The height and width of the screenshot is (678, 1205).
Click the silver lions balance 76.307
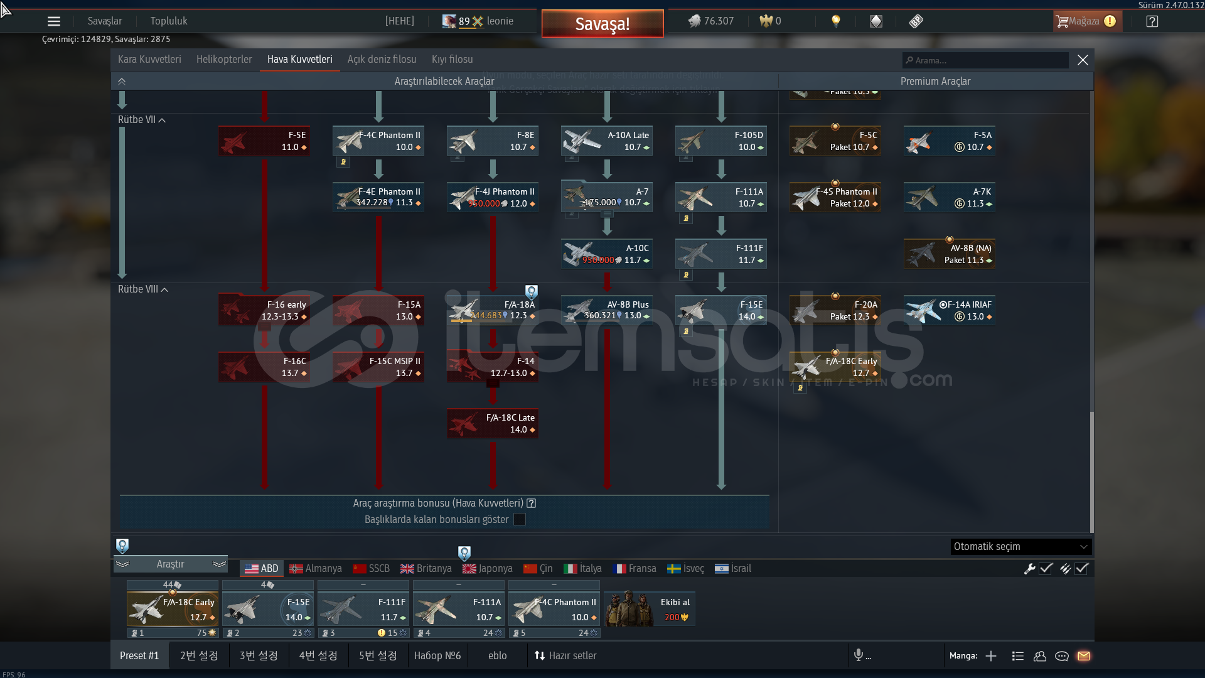[x=711, y=21]
